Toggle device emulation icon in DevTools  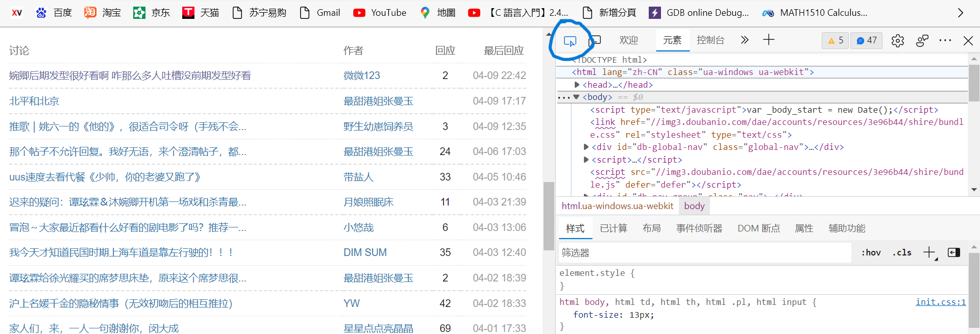595,40
